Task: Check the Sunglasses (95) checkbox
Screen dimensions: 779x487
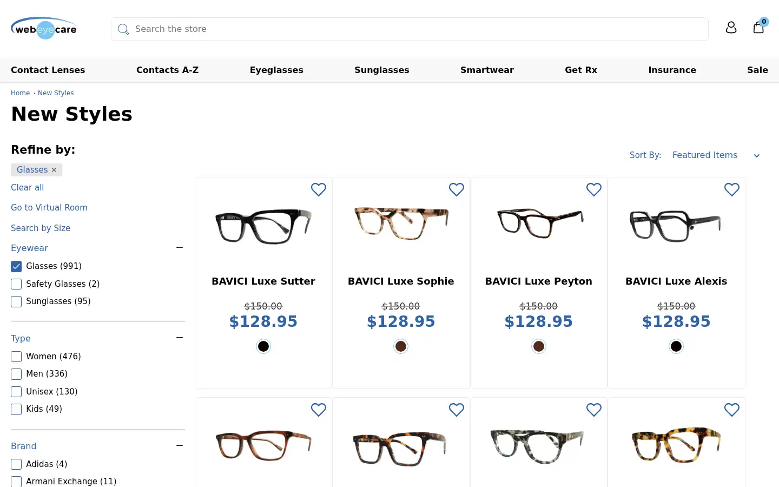Action: click(16, 301)
